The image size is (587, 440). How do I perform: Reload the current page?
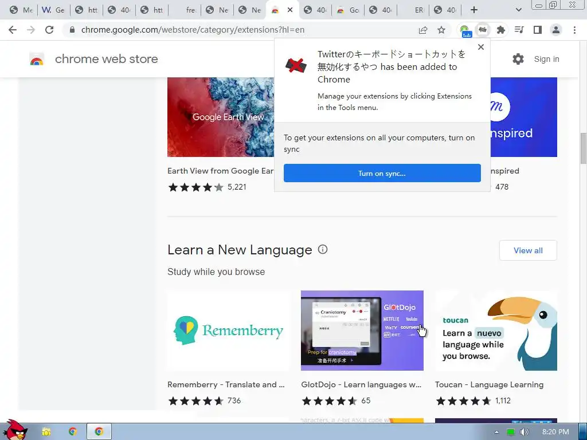pos(49,30)
